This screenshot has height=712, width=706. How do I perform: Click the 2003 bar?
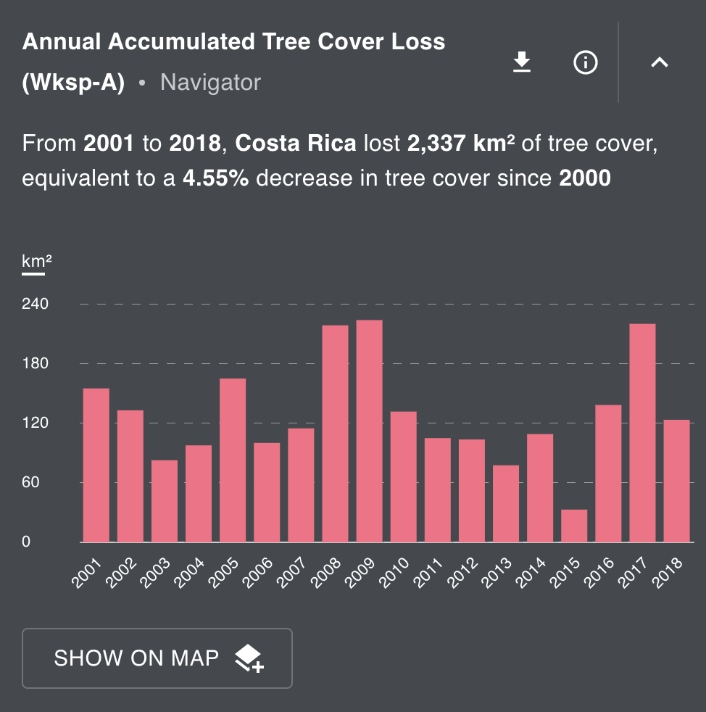(165, 501)
